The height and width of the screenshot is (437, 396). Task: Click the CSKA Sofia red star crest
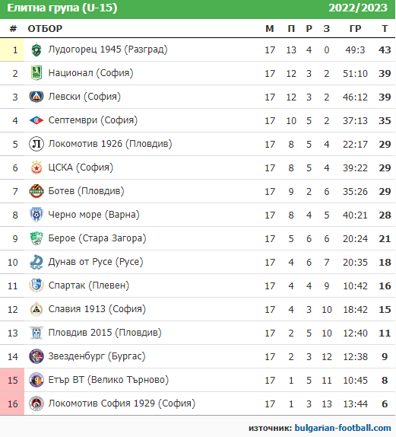[x=36, y=167]
